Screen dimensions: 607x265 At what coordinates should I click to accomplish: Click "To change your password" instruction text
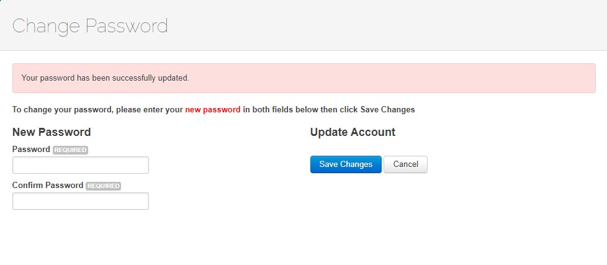click(62, 110)
